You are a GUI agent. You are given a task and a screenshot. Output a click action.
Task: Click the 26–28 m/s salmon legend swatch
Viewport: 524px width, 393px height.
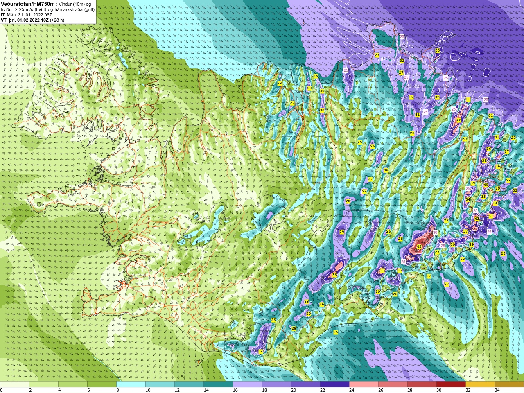coord(393,384)
